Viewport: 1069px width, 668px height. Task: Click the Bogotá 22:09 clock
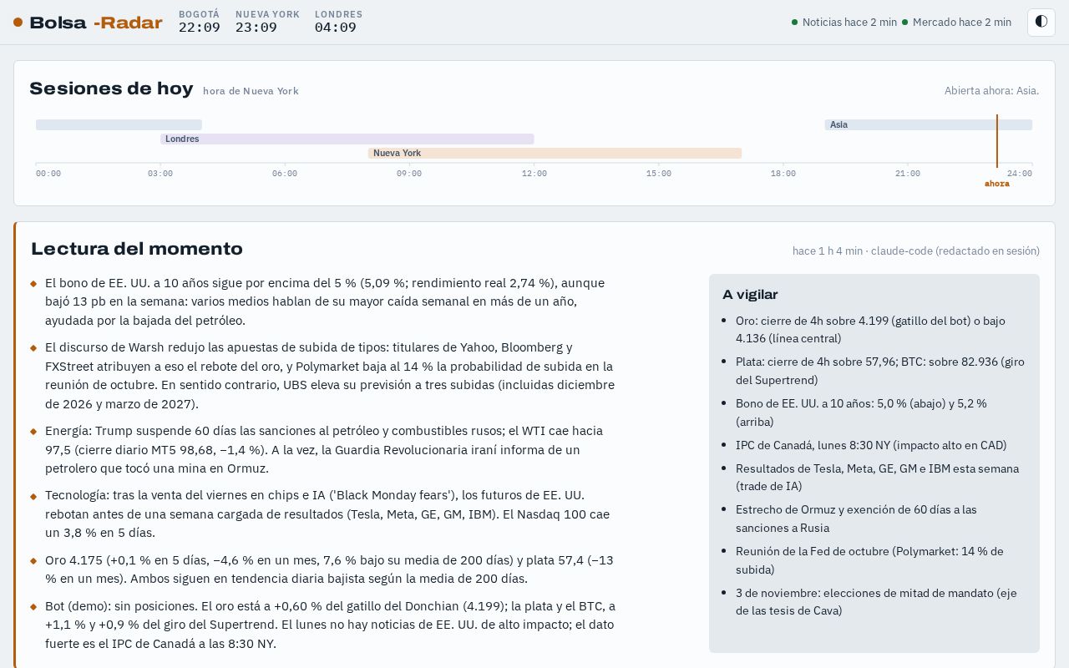[200, 22]
